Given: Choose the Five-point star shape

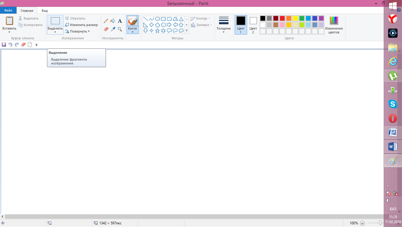Looking at the screenshot, I should [x=158, y=31].
